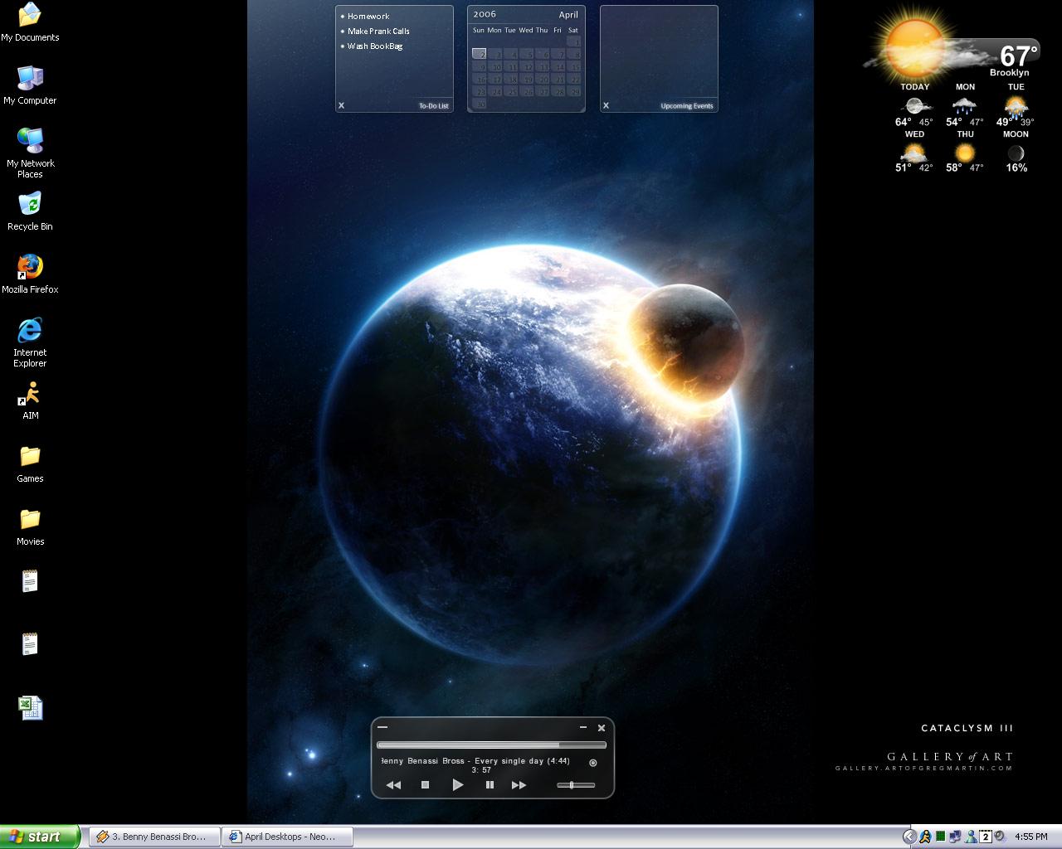Image resolution: width=1062 pixels, height=849 pixels.
Task: Pause the Benny Benassi track
Action: (490, 785)
